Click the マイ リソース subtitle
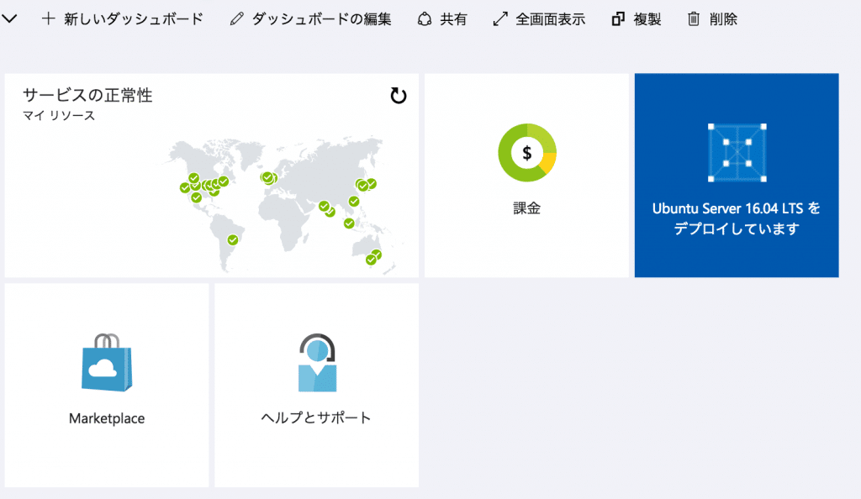The image size is (861, 499). pos(59,115)
